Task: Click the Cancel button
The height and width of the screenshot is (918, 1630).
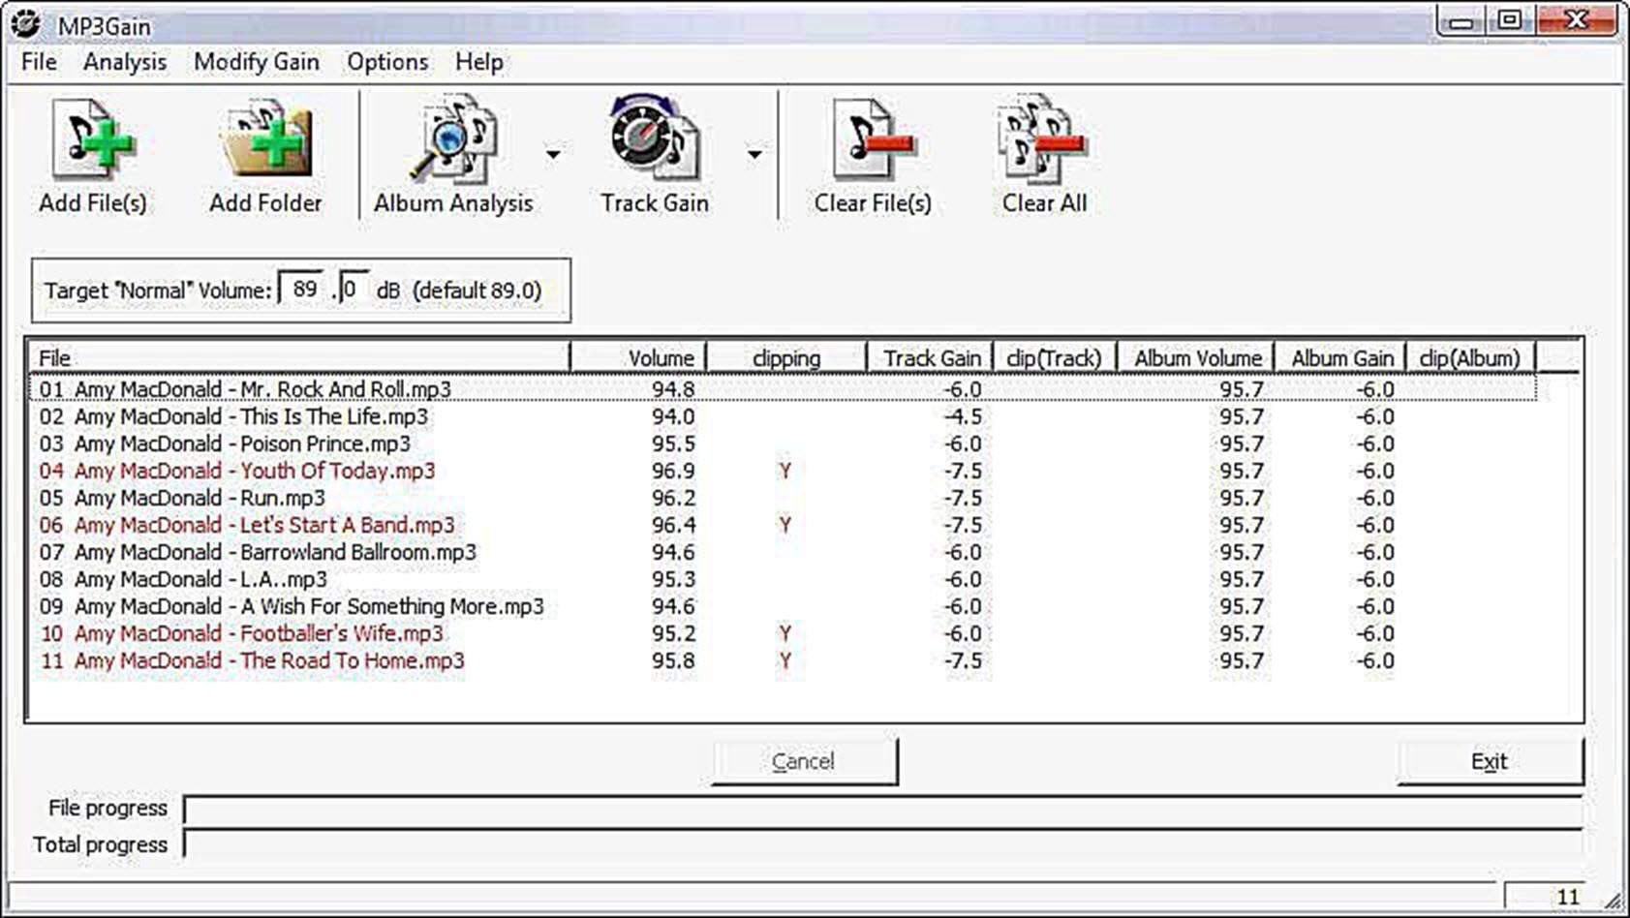Action: click(x=804, y=761)
